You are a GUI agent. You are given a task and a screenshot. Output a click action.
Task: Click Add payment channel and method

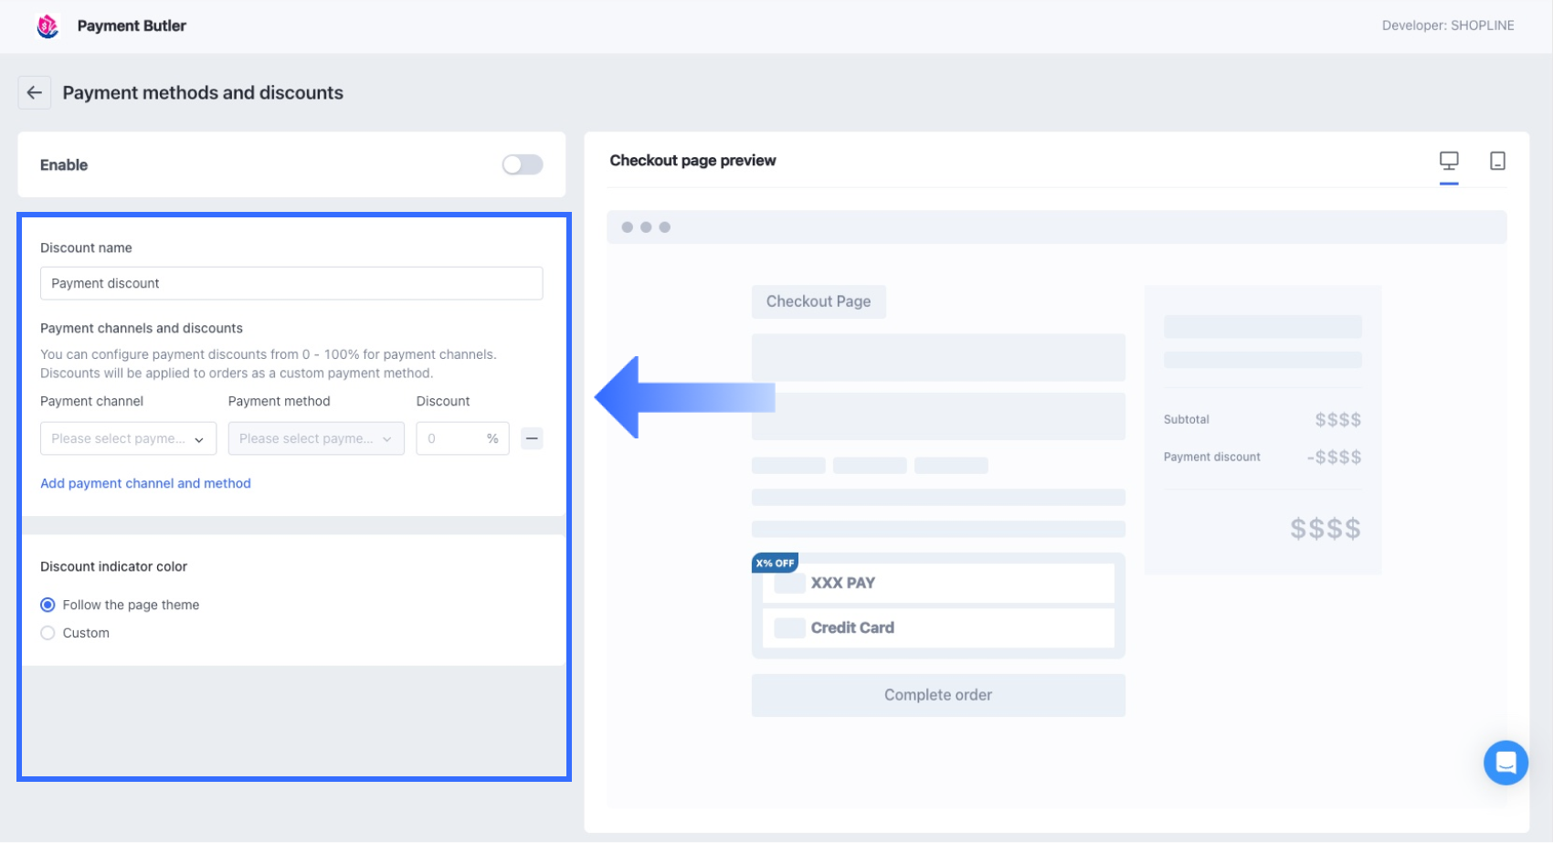click(x=145, y=483)
